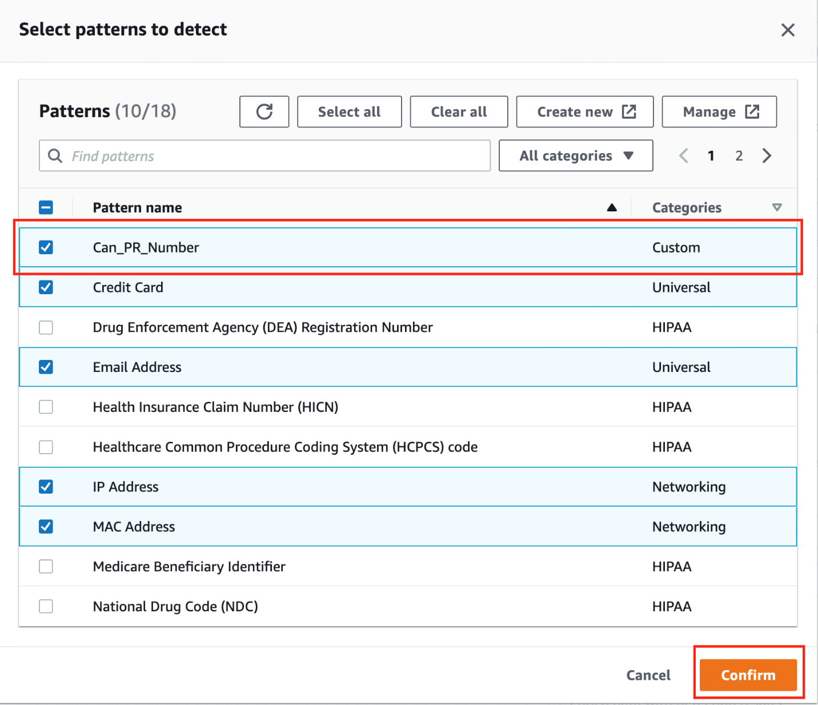Viewport: 818px width, 705px height.
Task: Check the HCPCS code pattern box
Action: 46,447
